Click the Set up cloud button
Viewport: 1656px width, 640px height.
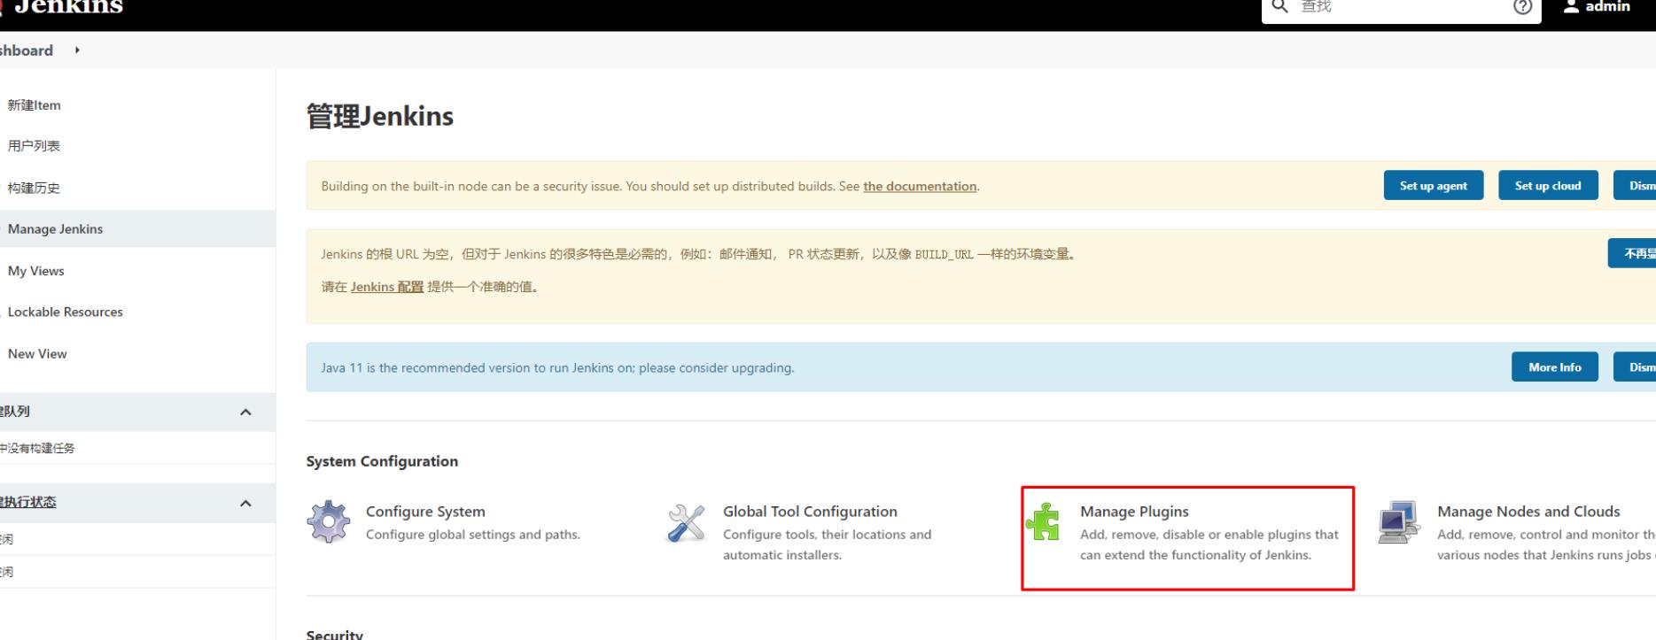1548,186
